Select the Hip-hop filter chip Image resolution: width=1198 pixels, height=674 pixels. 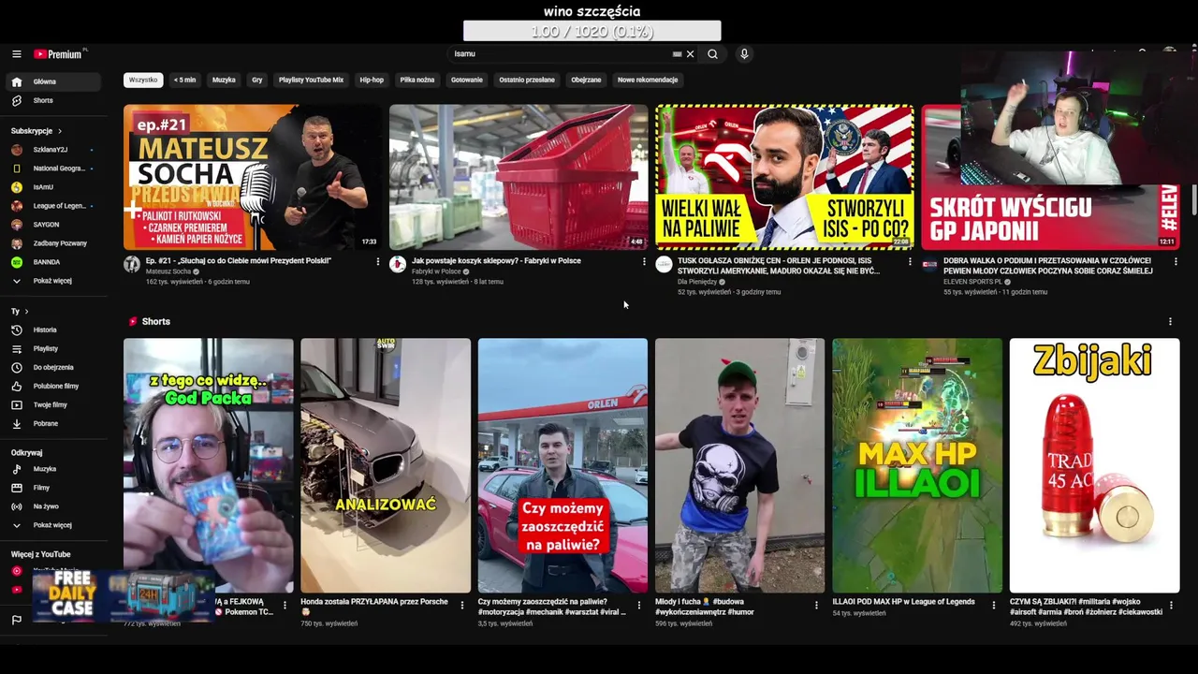pos(372,81)
